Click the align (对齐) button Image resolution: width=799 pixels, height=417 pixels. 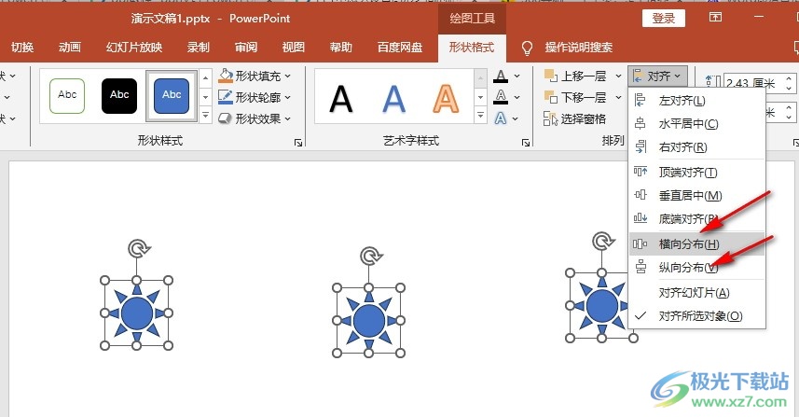(x=657, y=76)
